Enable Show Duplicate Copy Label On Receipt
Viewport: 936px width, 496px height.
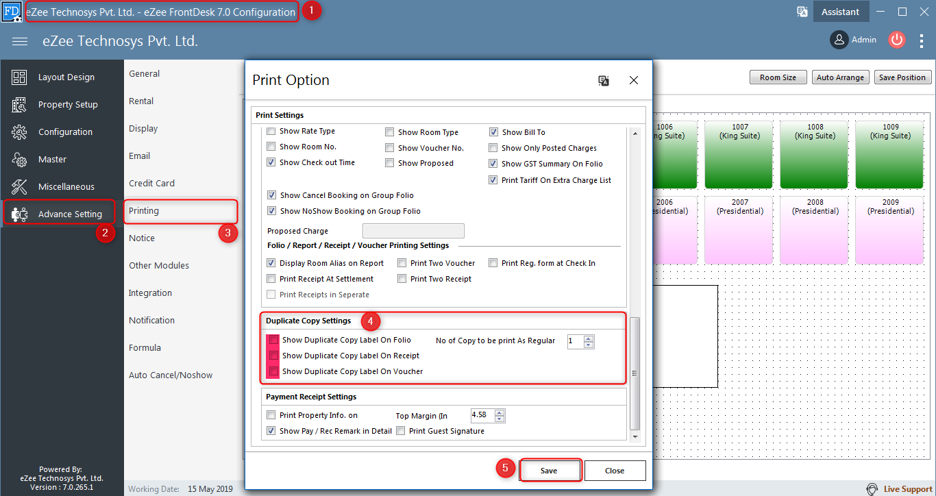coord(274,356)
